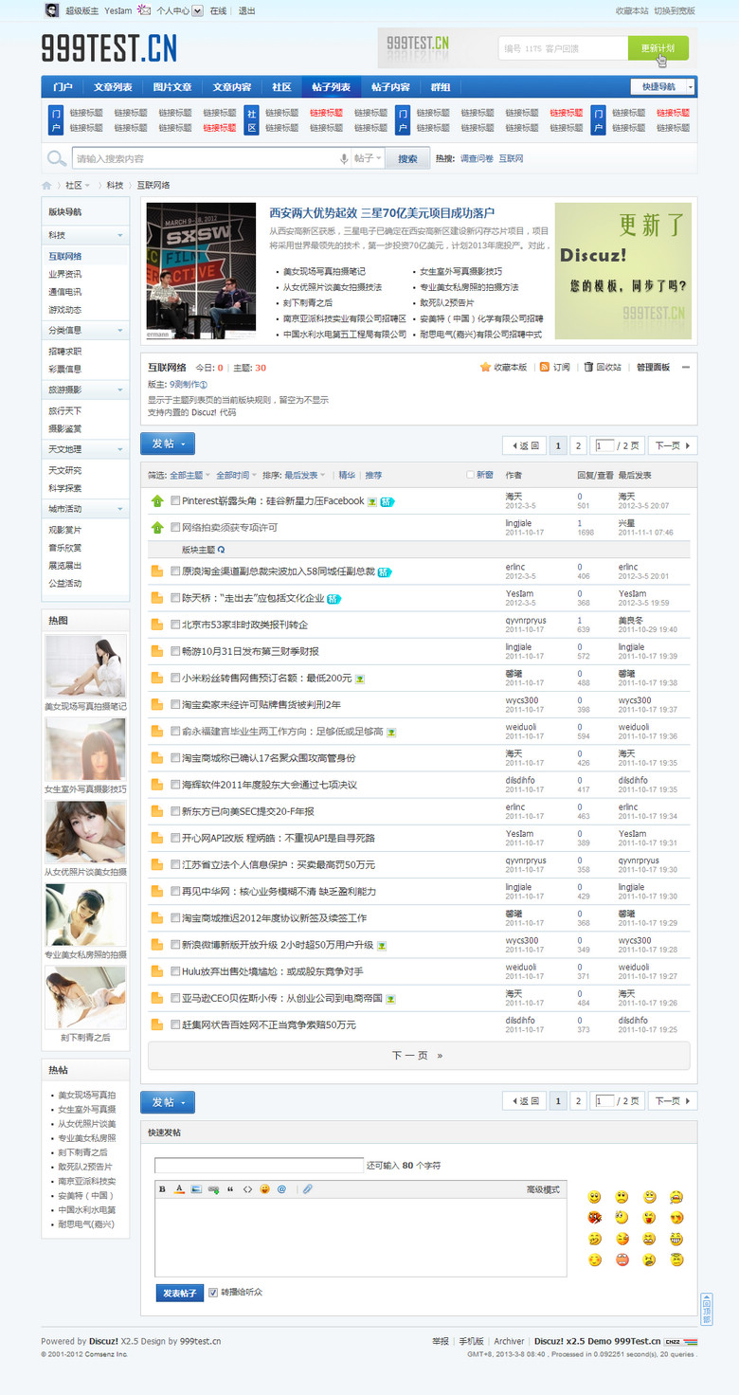
Task: Open the 文章列表 navigation tab
Action: pos(113,87)
